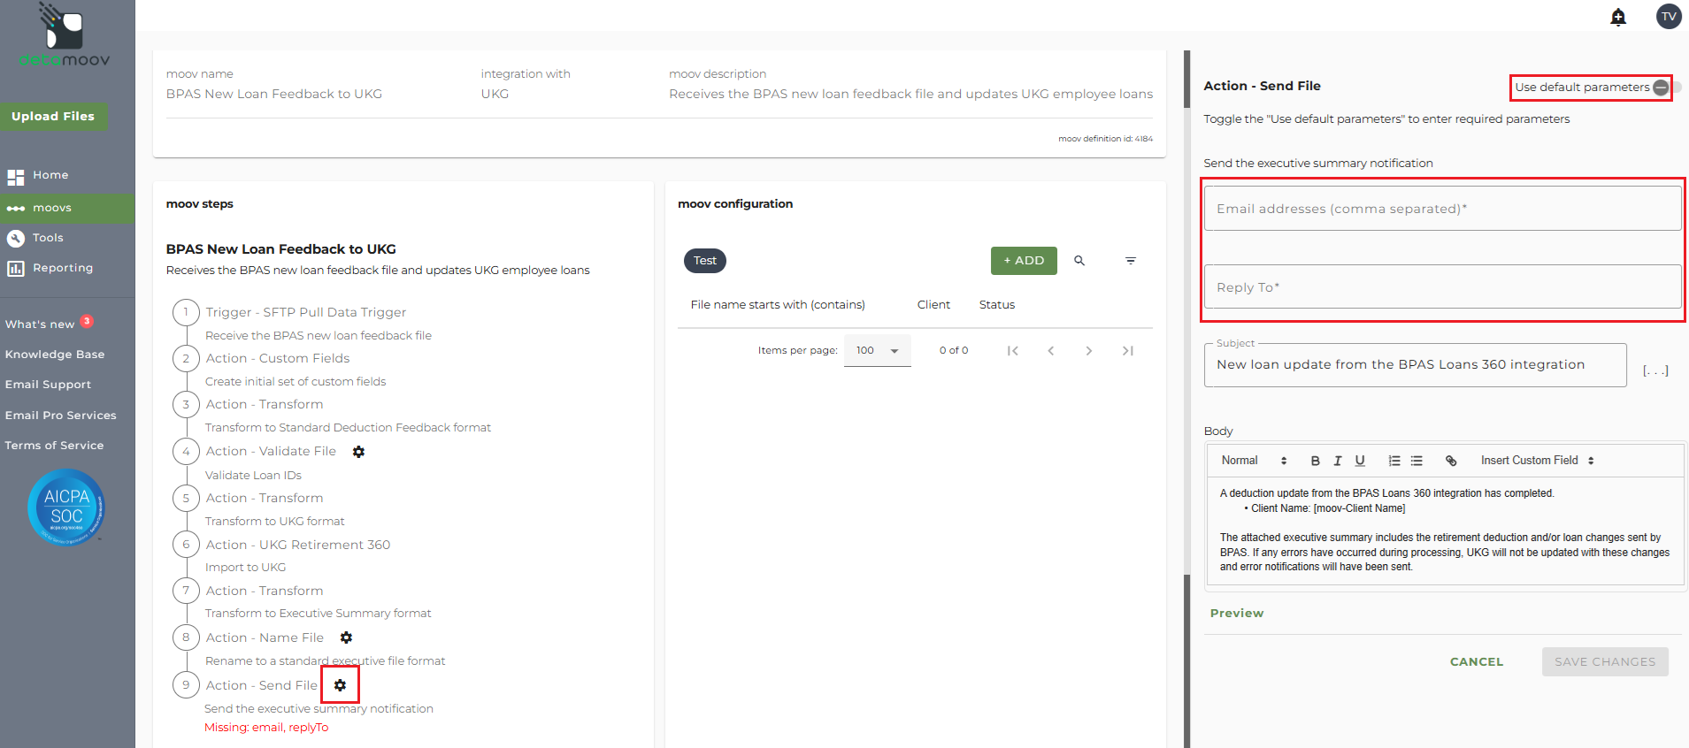This screenshot has height=748, width=1689.
Task: Click the Subject input field
Action: tap(1415, 365)
